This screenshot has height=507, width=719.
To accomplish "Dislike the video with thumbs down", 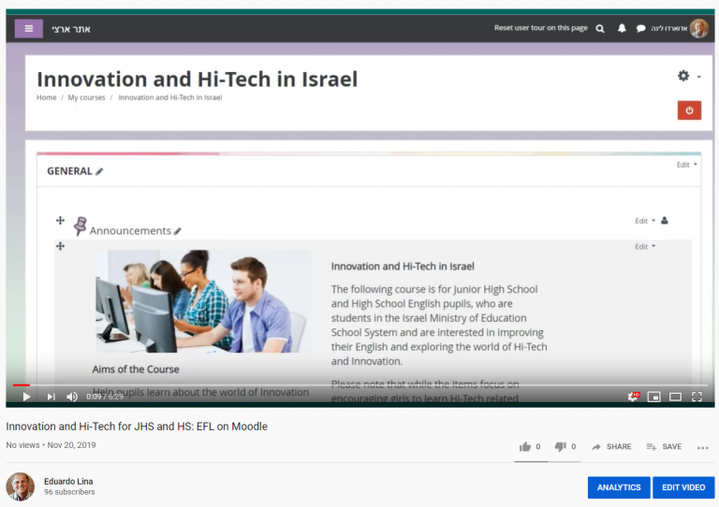I will (x=561, y=446).
